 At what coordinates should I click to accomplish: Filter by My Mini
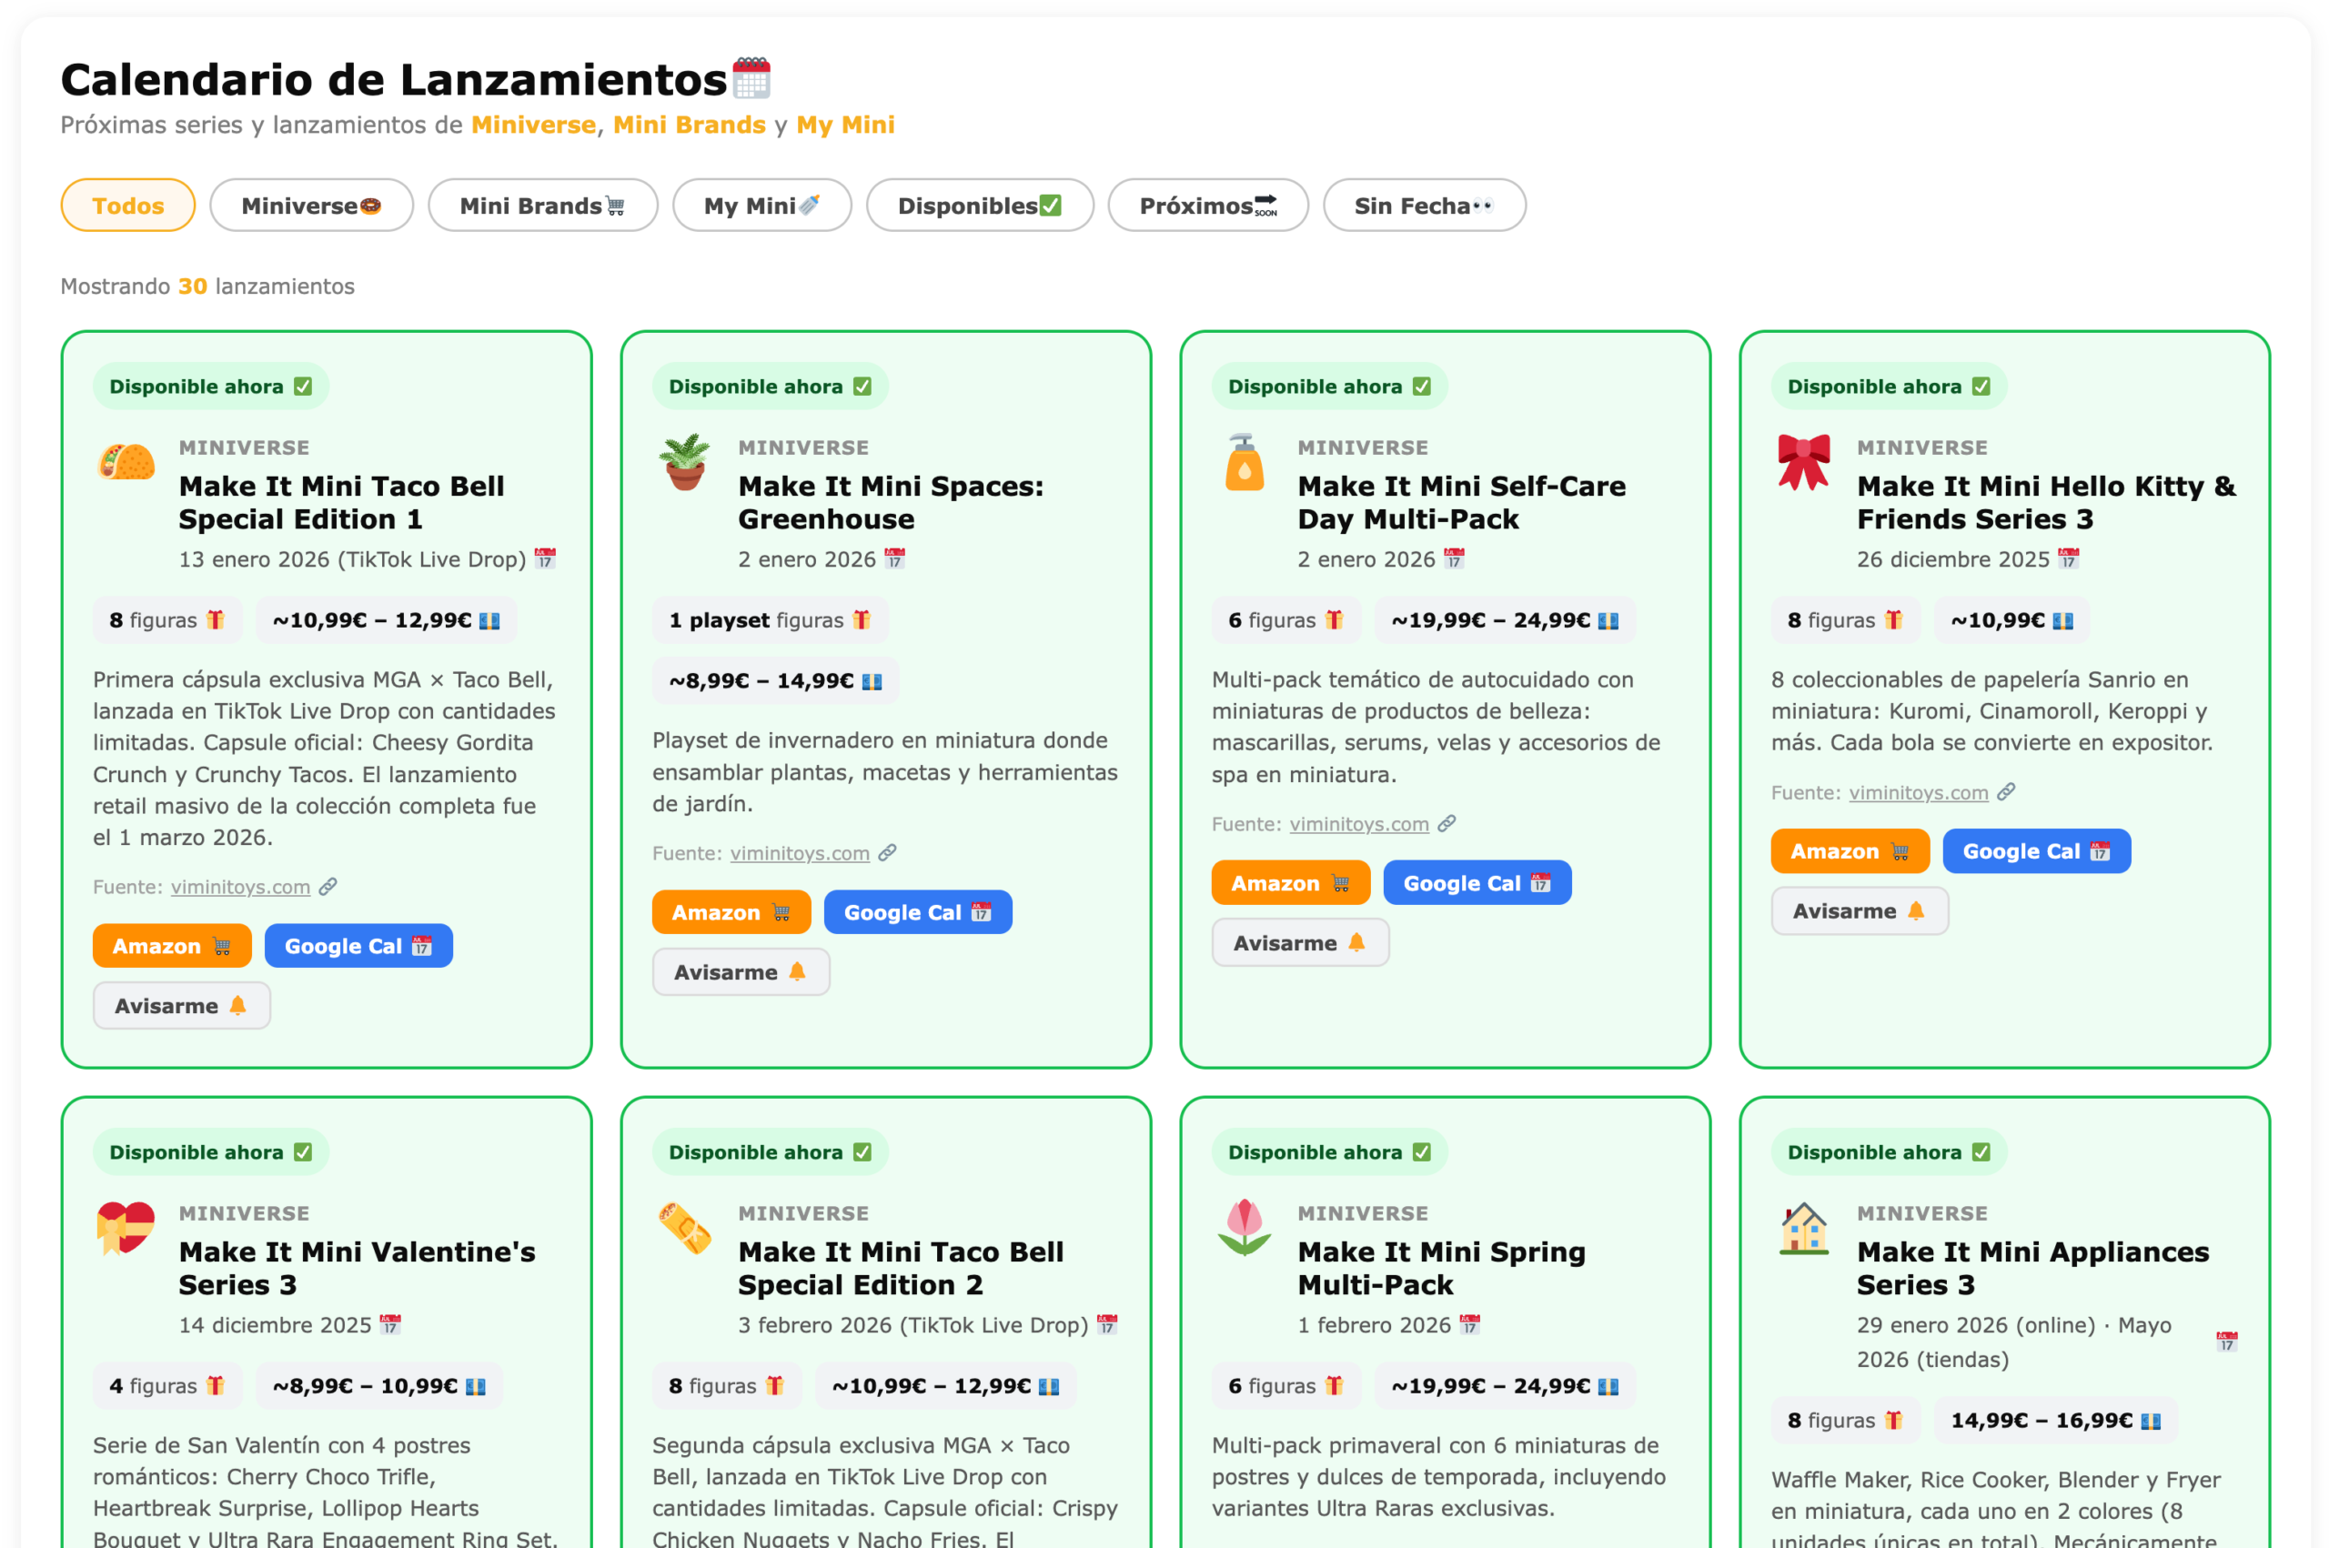pyautogui.click(x=761, y=206)
